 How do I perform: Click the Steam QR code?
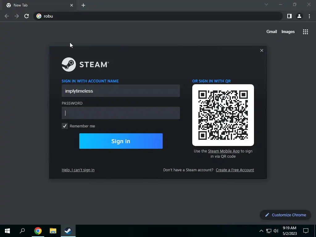(223, 115)
